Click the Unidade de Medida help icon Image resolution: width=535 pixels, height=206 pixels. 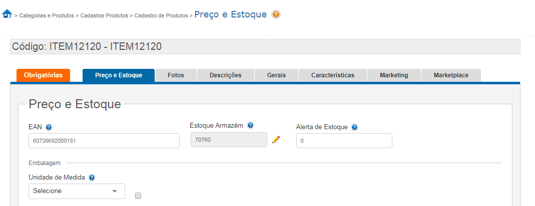coord(92,178)
